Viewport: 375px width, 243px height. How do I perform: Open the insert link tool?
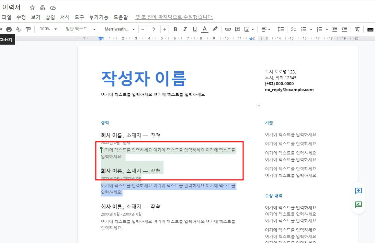[228, 29]
